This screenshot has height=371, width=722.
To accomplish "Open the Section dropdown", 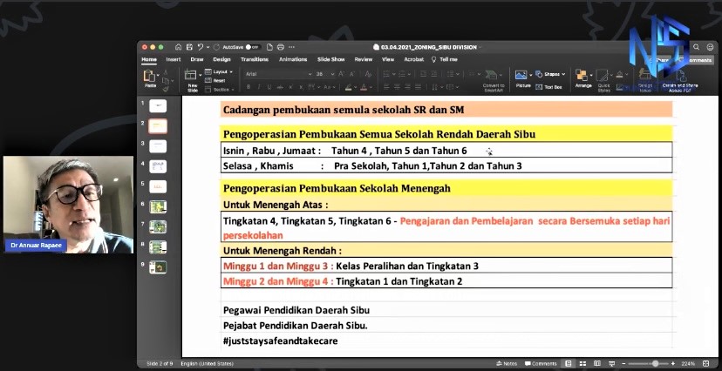I will pos(220,89).
